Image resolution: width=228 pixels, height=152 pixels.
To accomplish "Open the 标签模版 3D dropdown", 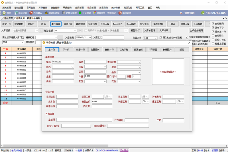I will (75, 31).
